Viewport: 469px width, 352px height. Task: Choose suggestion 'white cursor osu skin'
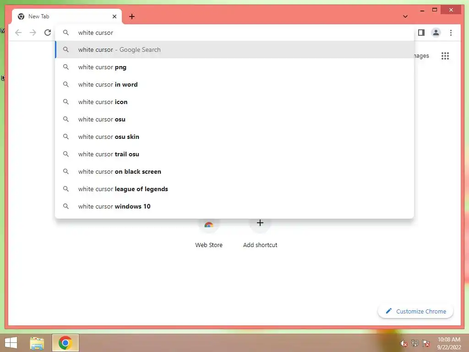coord(234,137)
